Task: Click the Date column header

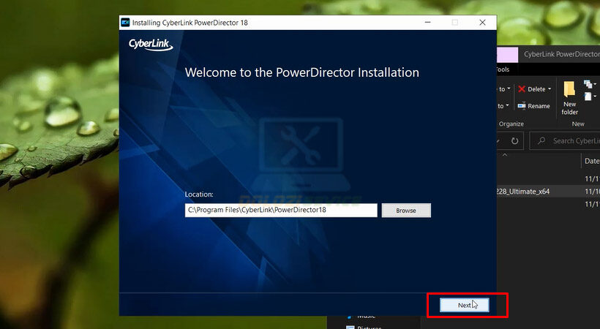Action: [590, 161]
